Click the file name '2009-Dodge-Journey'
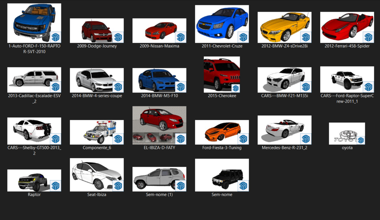 97,46
